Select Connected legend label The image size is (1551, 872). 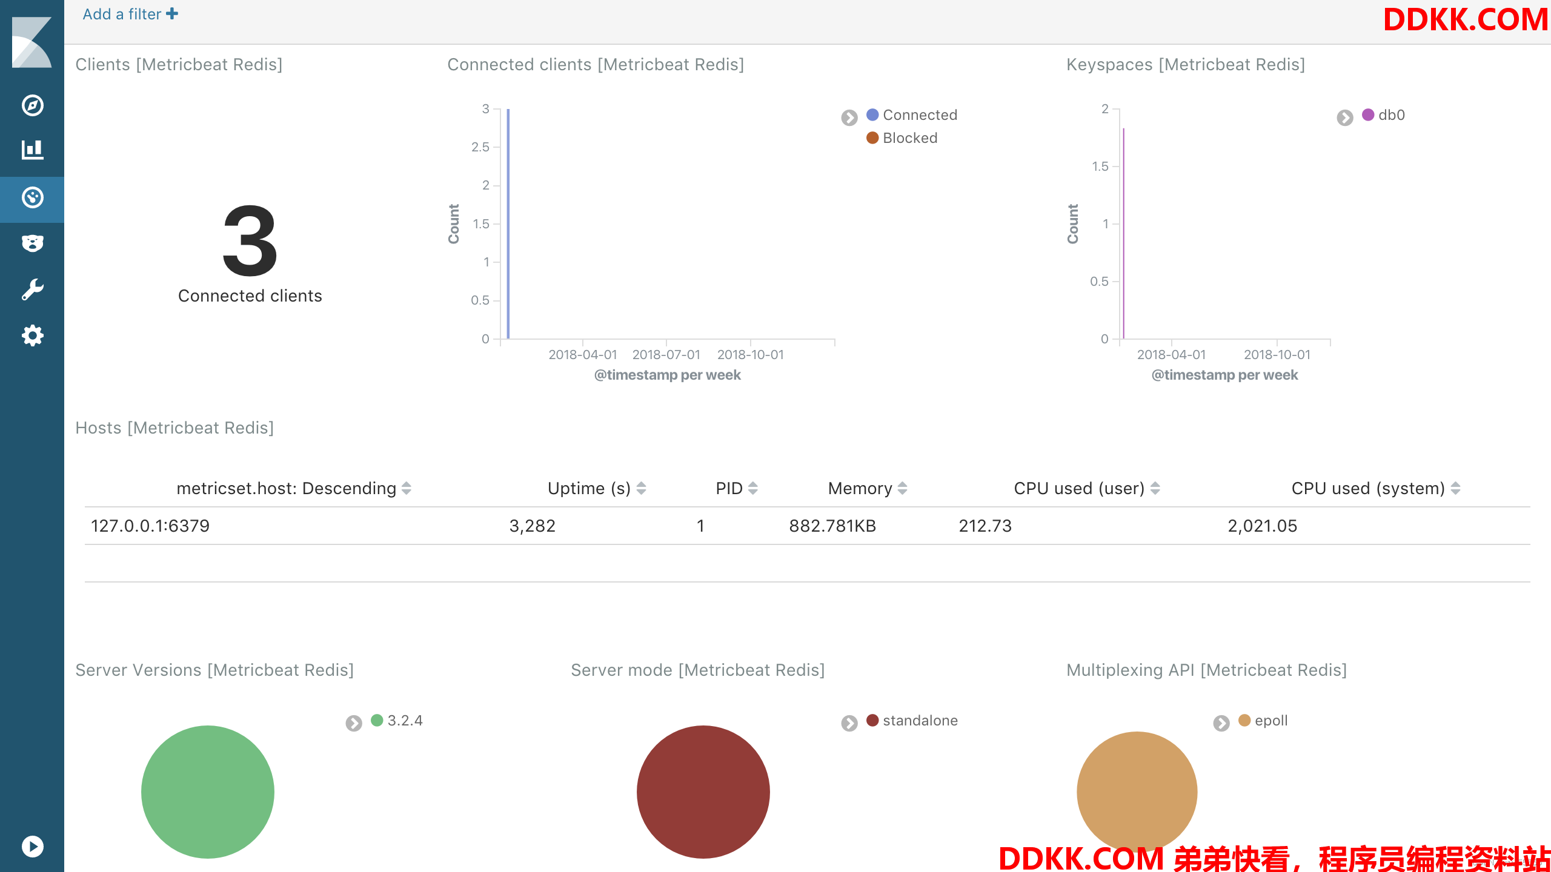(920, 115)
